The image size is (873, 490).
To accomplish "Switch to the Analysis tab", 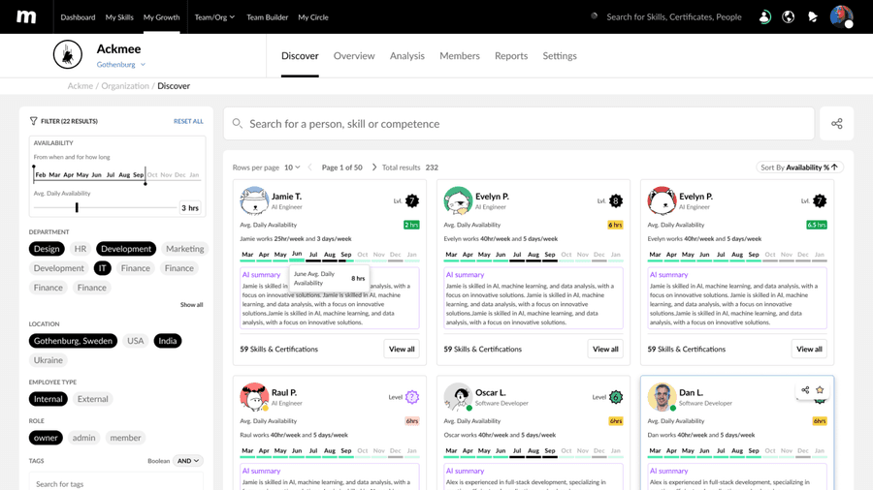I will click(407, 55).
